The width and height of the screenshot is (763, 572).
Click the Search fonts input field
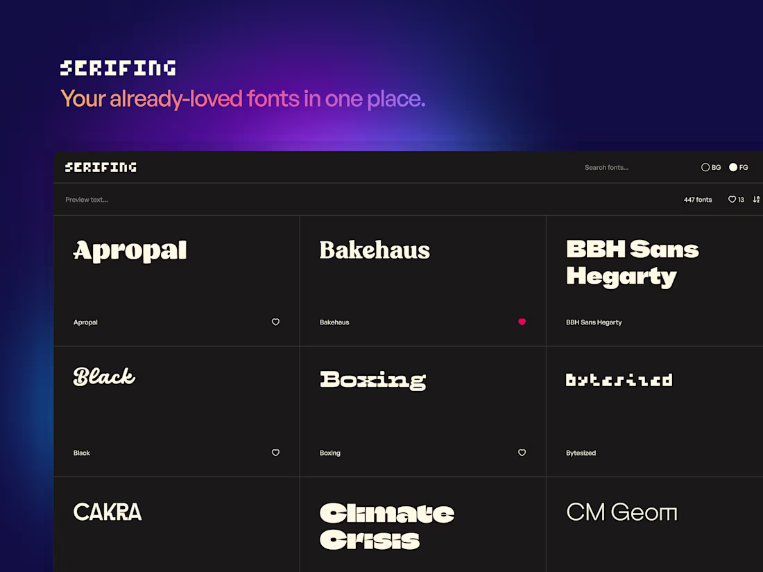click(x=606, y=167)
